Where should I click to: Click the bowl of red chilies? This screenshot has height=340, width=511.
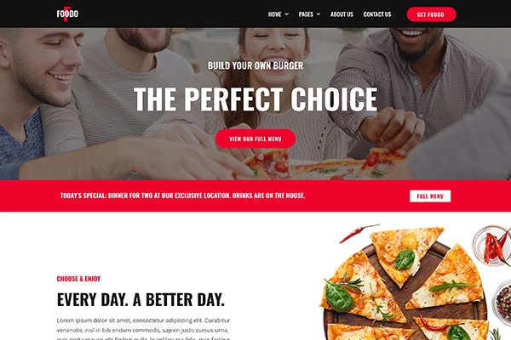[x=492, y=246]
